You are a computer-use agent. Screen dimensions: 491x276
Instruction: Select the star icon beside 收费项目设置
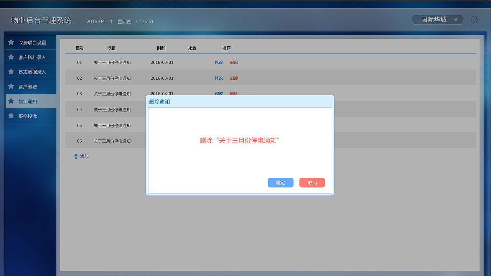11,42
